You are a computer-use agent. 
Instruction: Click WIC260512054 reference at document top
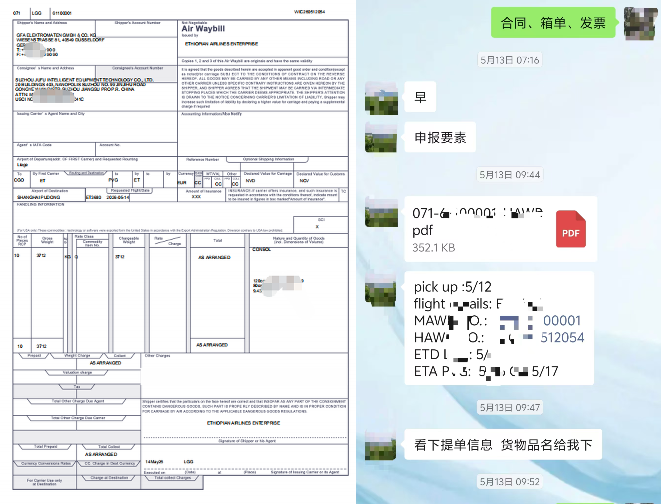pos(309,12)
